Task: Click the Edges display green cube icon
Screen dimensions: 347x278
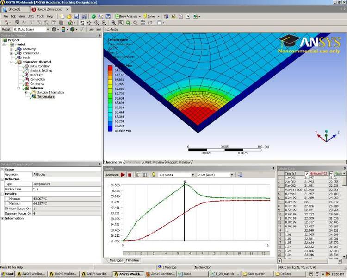Action: tap(72, 29)
